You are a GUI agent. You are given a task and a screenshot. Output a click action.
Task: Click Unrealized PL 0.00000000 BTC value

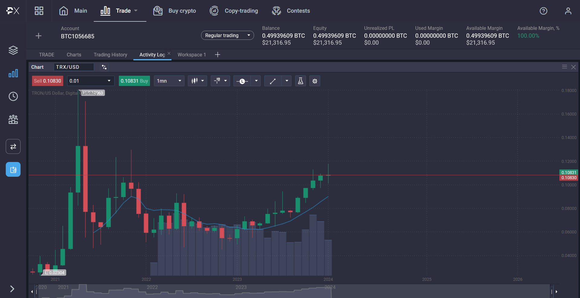[386, 36]
